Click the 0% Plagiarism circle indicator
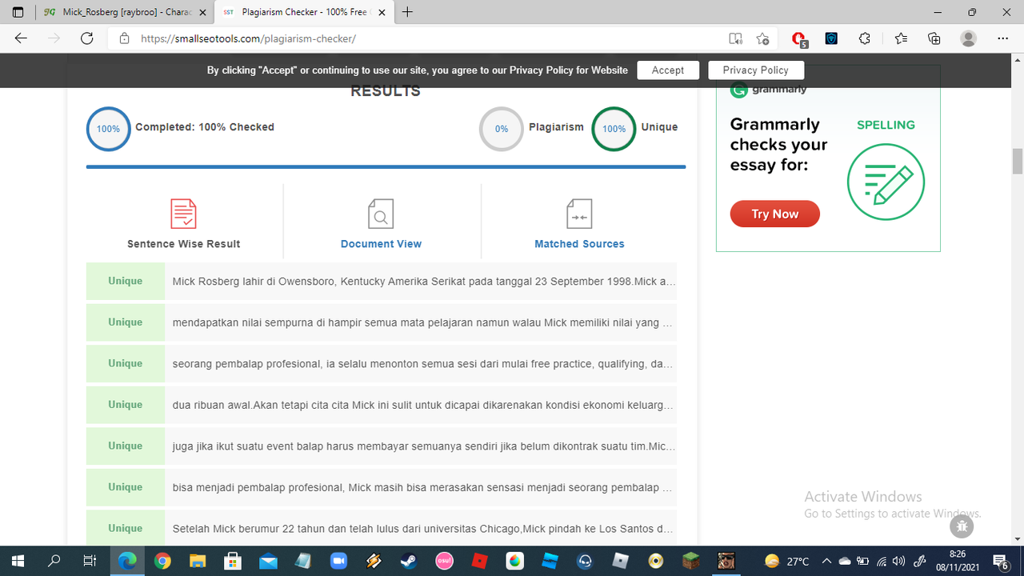This screenshot has width=1024, height=576. pos(502,129)
